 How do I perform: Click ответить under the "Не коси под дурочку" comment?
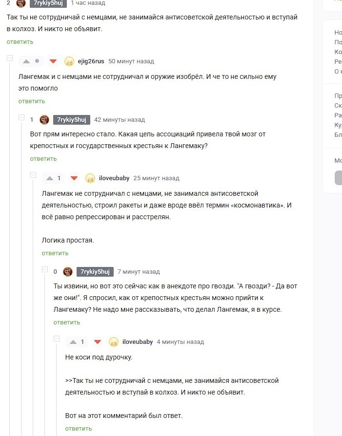pos(79,429)
